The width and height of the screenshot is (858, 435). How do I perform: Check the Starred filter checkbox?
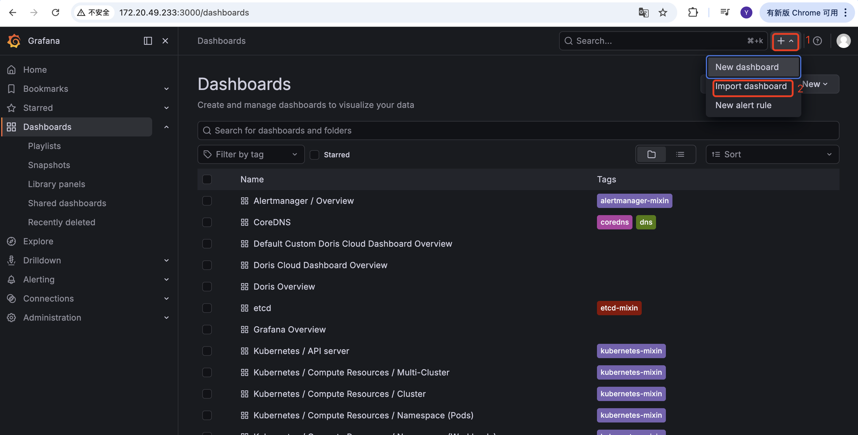click(314, 155)
